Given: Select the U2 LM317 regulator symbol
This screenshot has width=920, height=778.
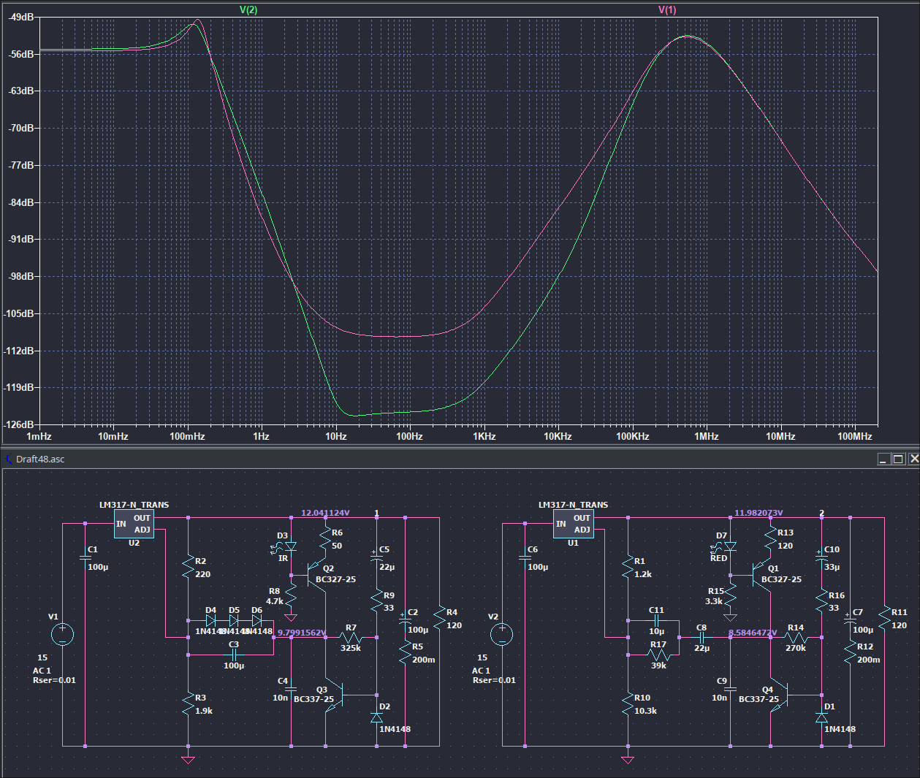Looking at the screenshot, I should pyautogui.click(x=134, y=524).
